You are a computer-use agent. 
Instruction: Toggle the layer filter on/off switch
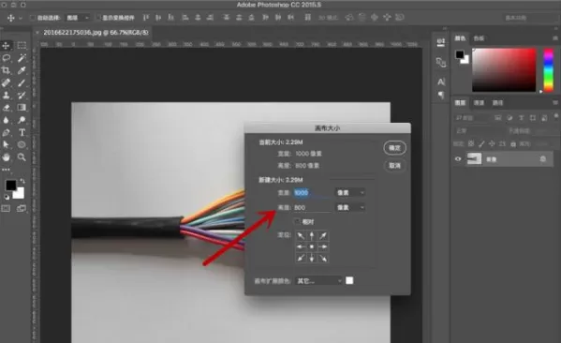(556, 117)
